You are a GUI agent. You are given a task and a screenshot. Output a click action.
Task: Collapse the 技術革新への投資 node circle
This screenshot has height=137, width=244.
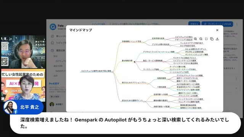click(x=169, y=96)
